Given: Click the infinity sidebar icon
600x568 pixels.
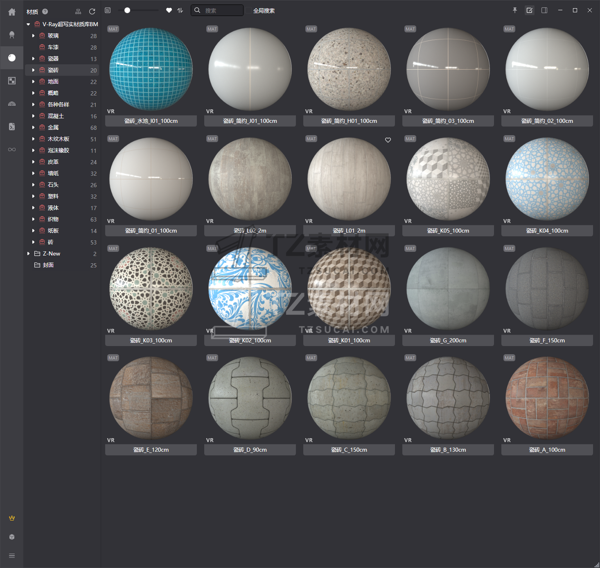Looking at the screenshot, I should 12,149.
